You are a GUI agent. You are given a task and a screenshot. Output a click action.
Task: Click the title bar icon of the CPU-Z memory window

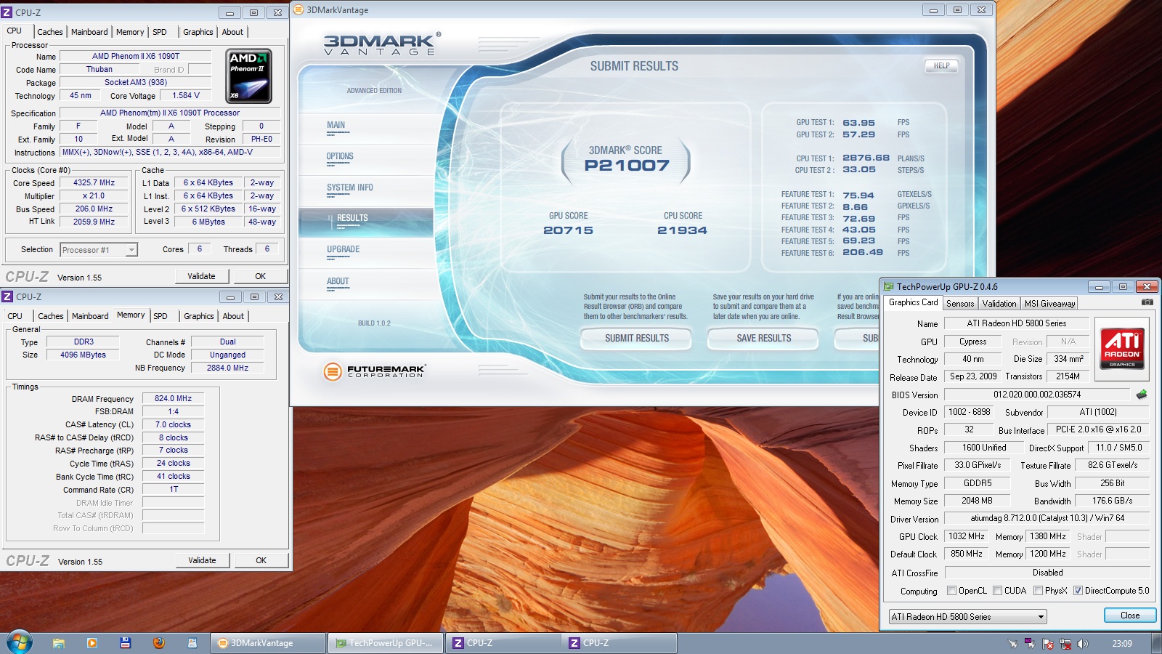coord(7,296)
